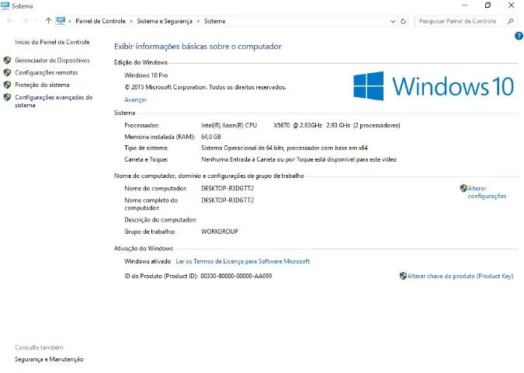The height and width of the screenshot is (373, 524).
Task: Select Windows ativado status text
Action: pyautogui.click(x=147, y=261)
